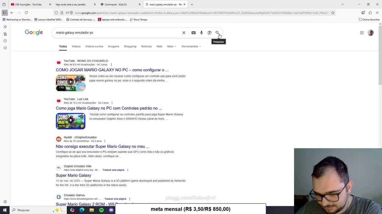Image resolution: width=382 pixels, height=214 pixels.
Task: Click the browser address bar URL
Action: 201,13
